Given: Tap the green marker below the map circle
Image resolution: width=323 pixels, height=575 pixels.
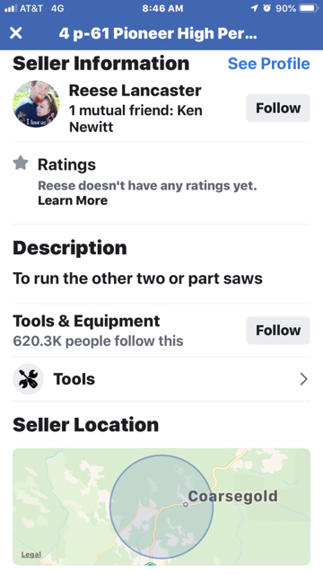Looking at the screenshot, I should (150, 563).
